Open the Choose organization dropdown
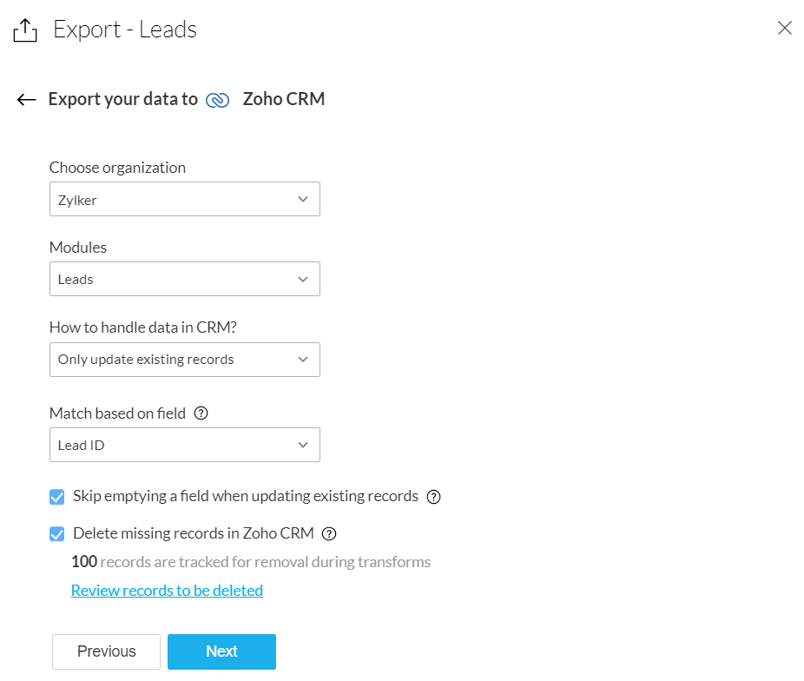 click(x=184, y=199)
